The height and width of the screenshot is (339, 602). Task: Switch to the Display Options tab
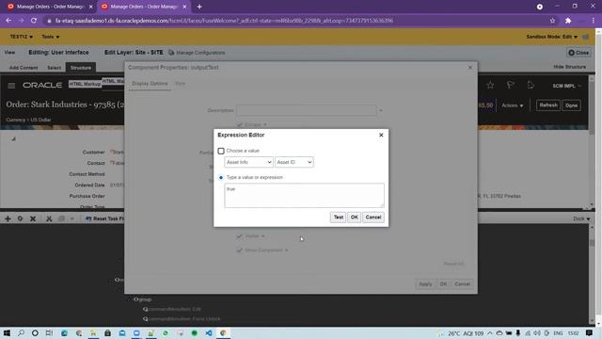click(150, 84)
